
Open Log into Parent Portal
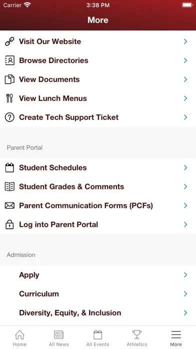coord(98,224)
